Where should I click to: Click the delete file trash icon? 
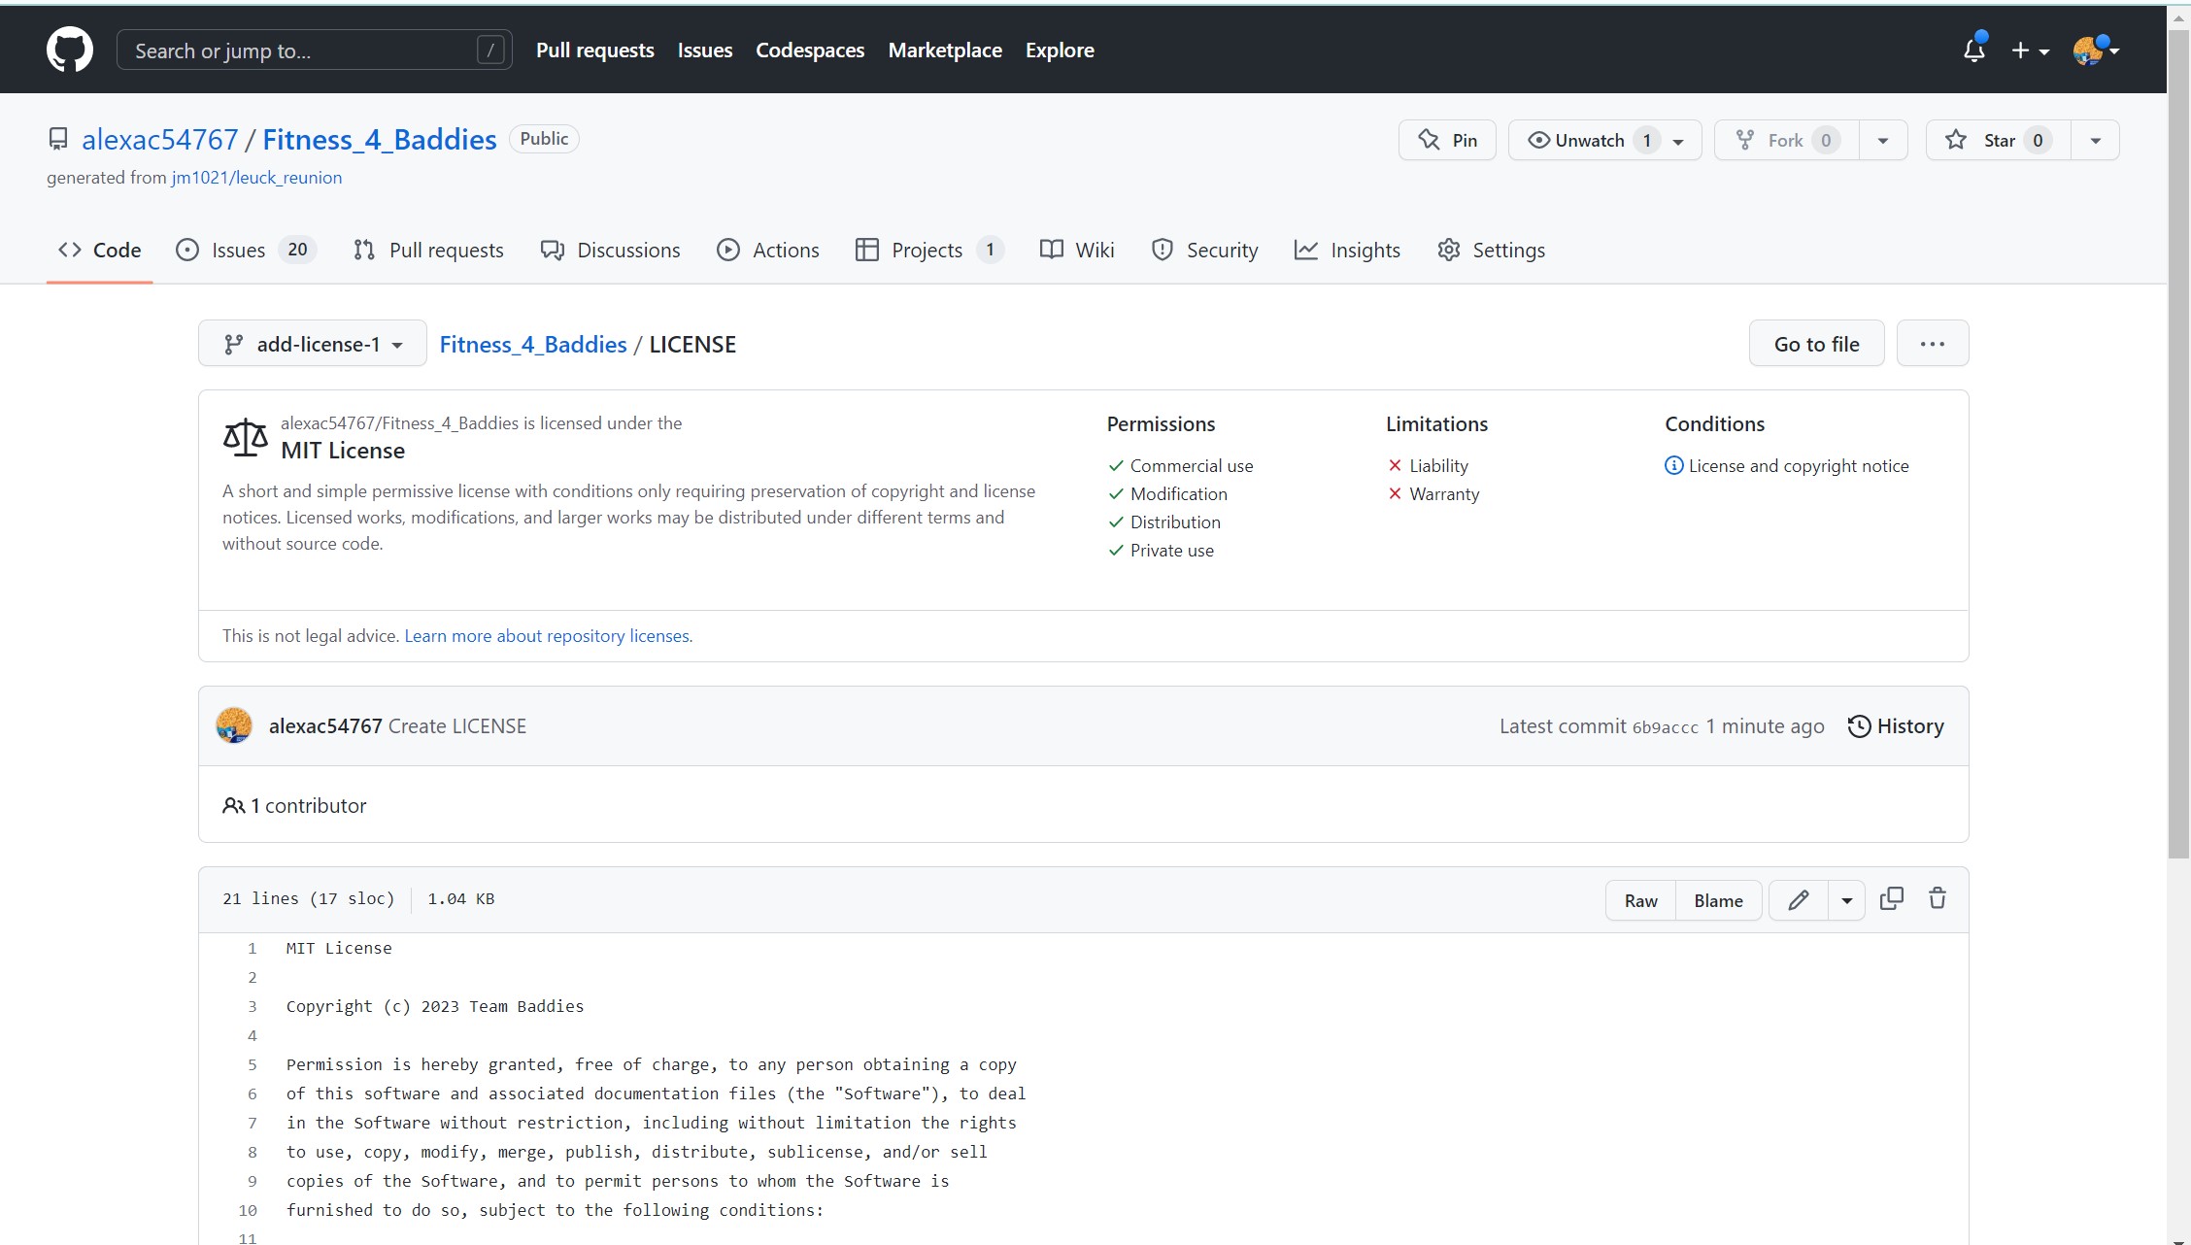pyautogui.click(x=1937, y=898)
